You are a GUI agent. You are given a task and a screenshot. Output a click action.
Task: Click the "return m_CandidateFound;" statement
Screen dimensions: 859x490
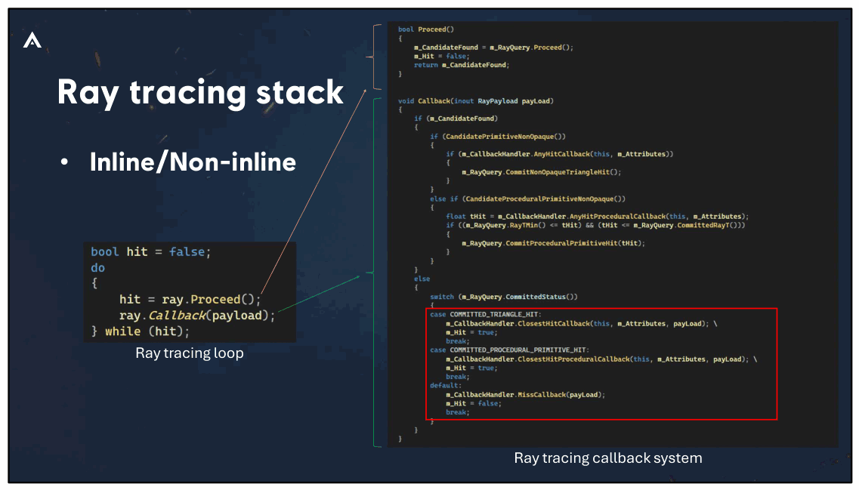pos(462,65)
